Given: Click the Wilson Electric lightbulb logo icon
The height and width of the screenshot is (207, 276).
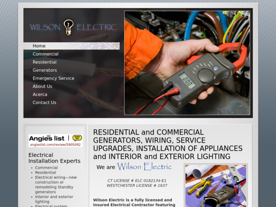Looking at the screenshot, I should click(68, 27).
